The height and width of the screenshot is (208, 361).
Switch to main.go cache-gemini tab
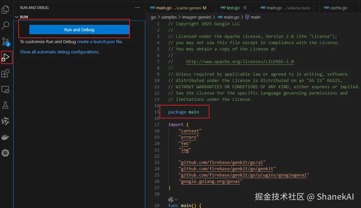click(x=181, y=8)
